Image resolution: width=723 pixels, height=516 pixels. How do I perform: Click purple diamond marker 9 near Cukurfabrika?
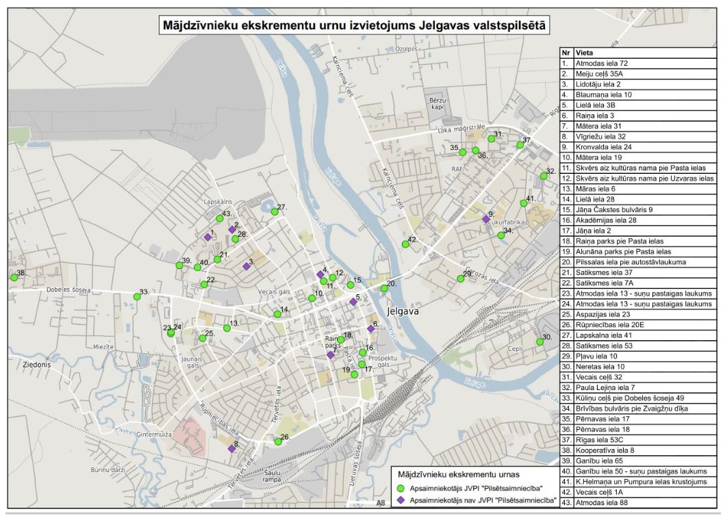click(x=485, y=219)
